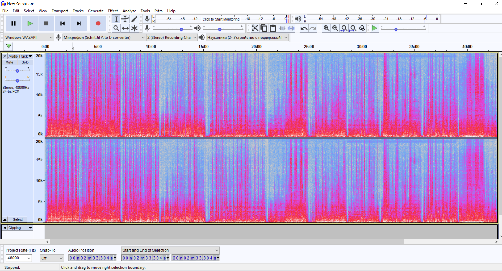Image resolution: width=502 pixels, height=271 pixels.
Task: Click the recording meter microphone icon
Action: pos(147,19)
